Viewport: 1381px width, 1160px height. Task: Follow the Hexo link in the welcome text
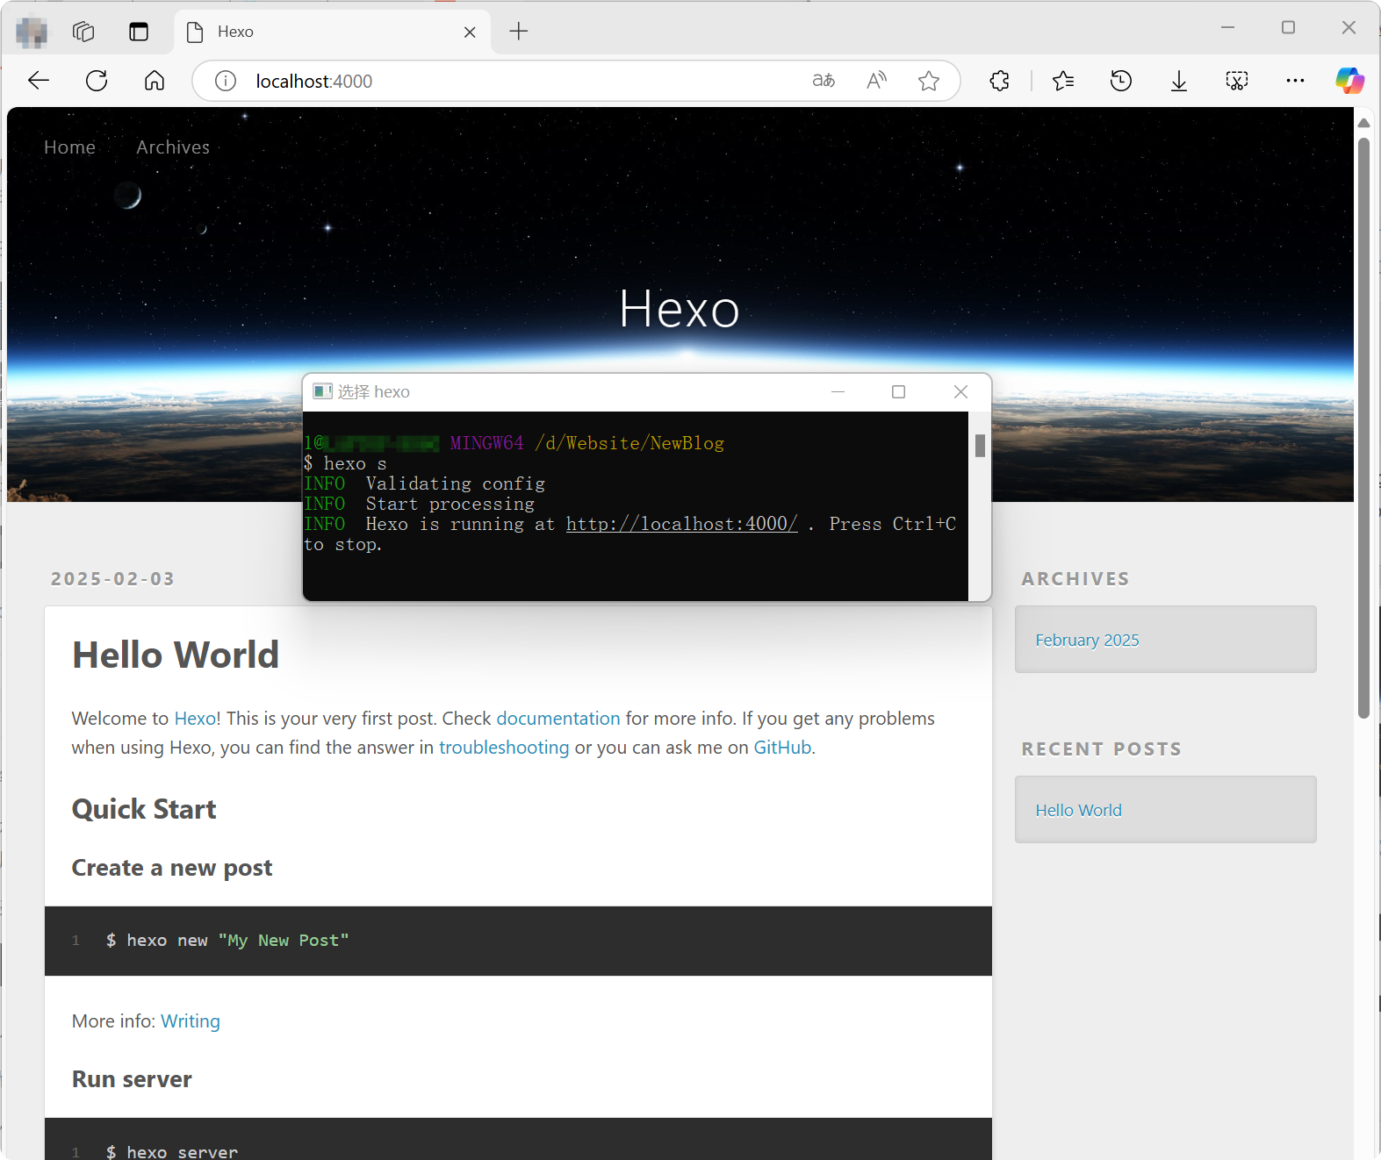[195, 719]
